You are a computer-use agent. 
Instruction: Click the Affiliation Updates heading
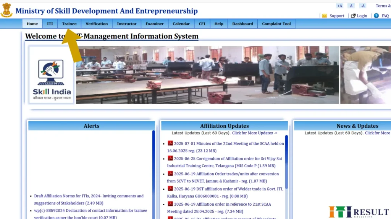point(225,126)
